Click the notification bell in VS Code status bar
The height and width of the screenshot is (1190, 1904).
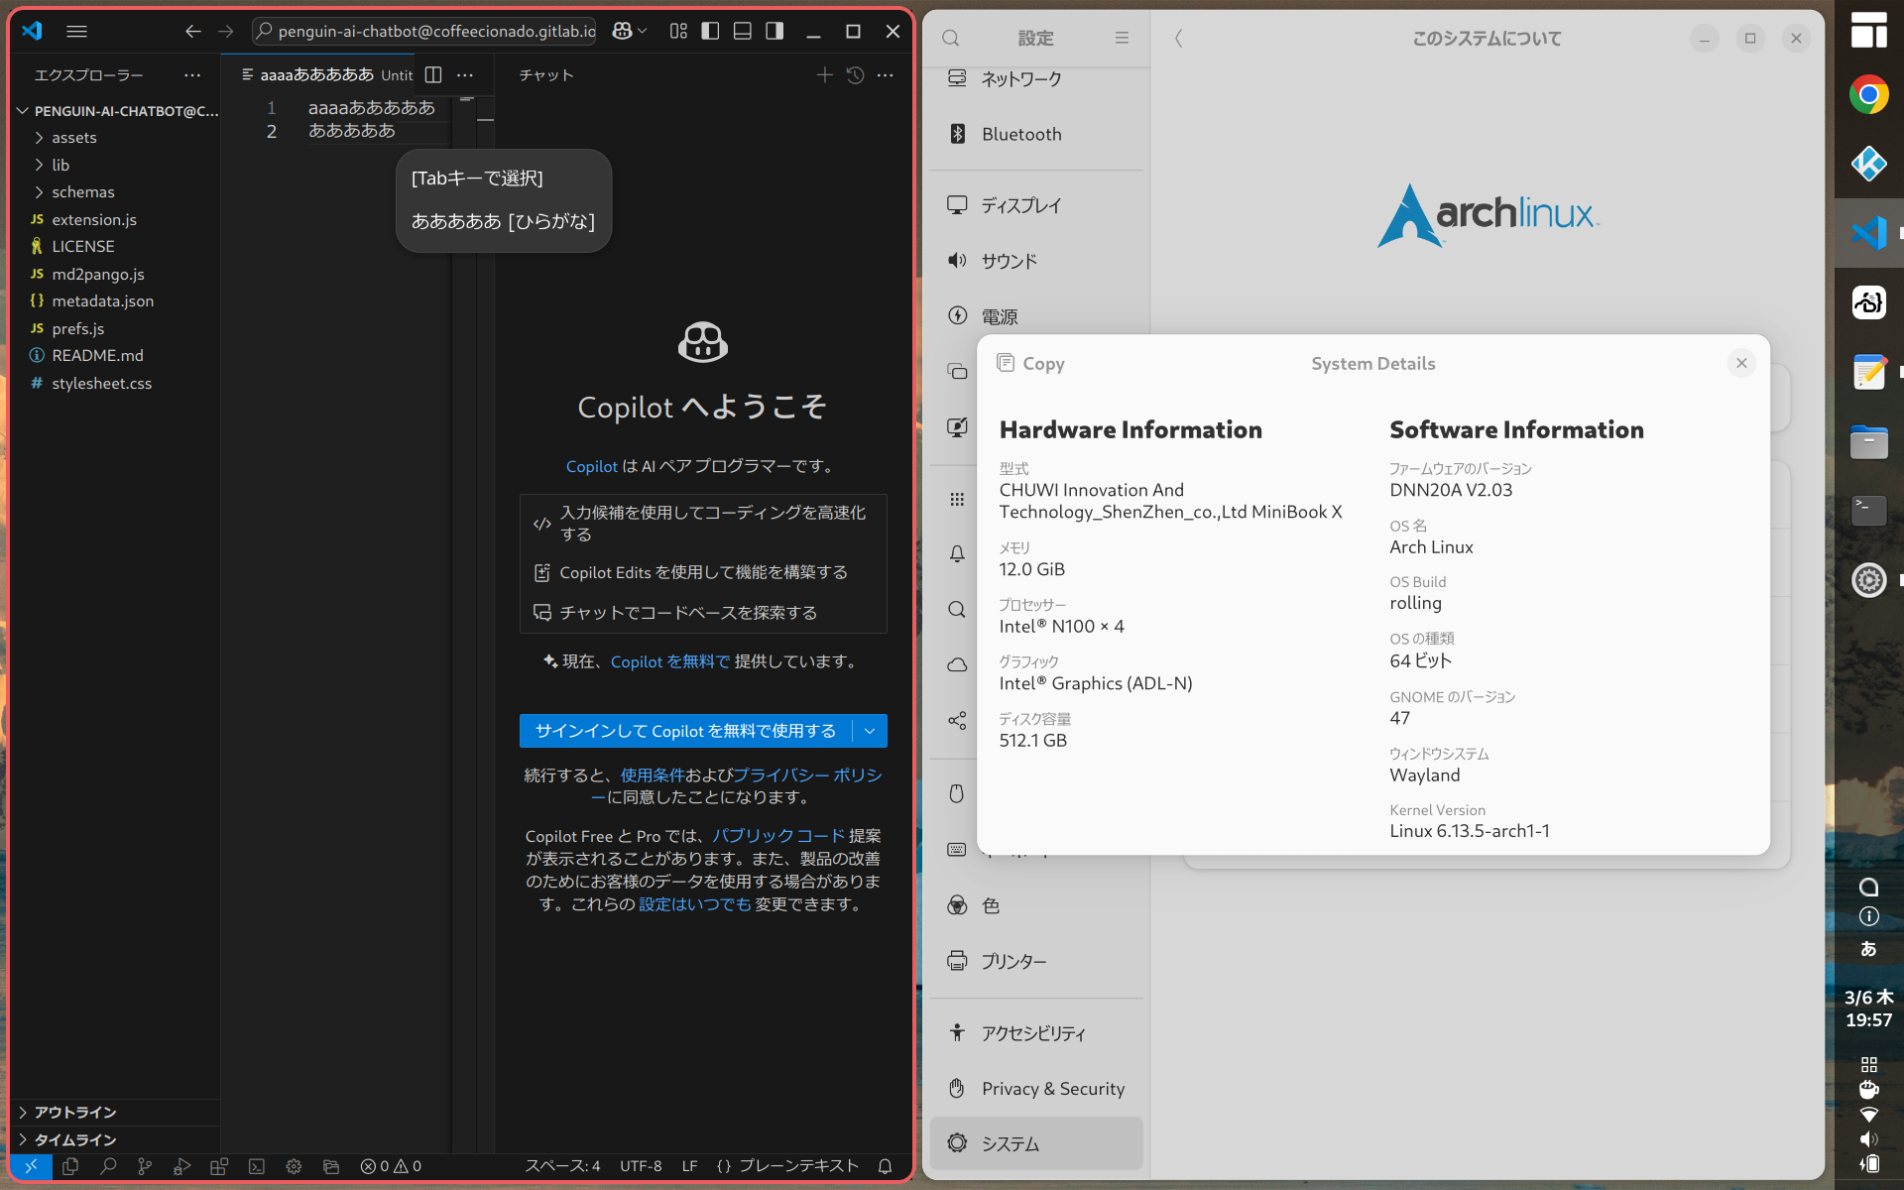point(886,1166)
